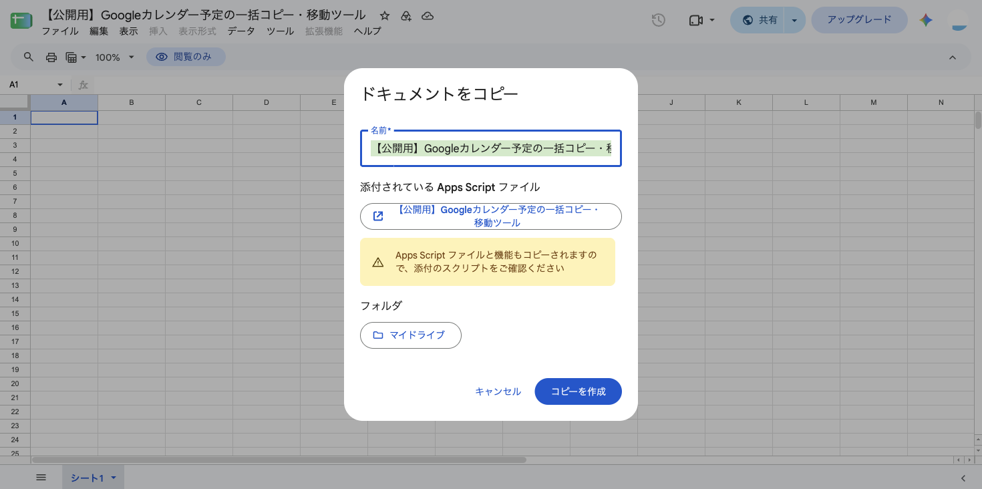Image resolution: width=982 pixels, height=489 pixels.
Task: Click the アップグレード button
Action: point(859,20)
